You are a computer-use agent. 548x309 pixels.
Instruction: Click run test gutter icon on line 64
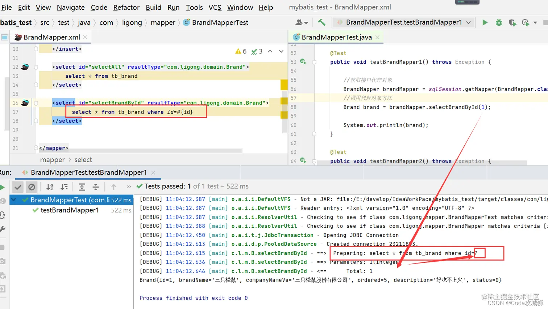tap(303, 161)
